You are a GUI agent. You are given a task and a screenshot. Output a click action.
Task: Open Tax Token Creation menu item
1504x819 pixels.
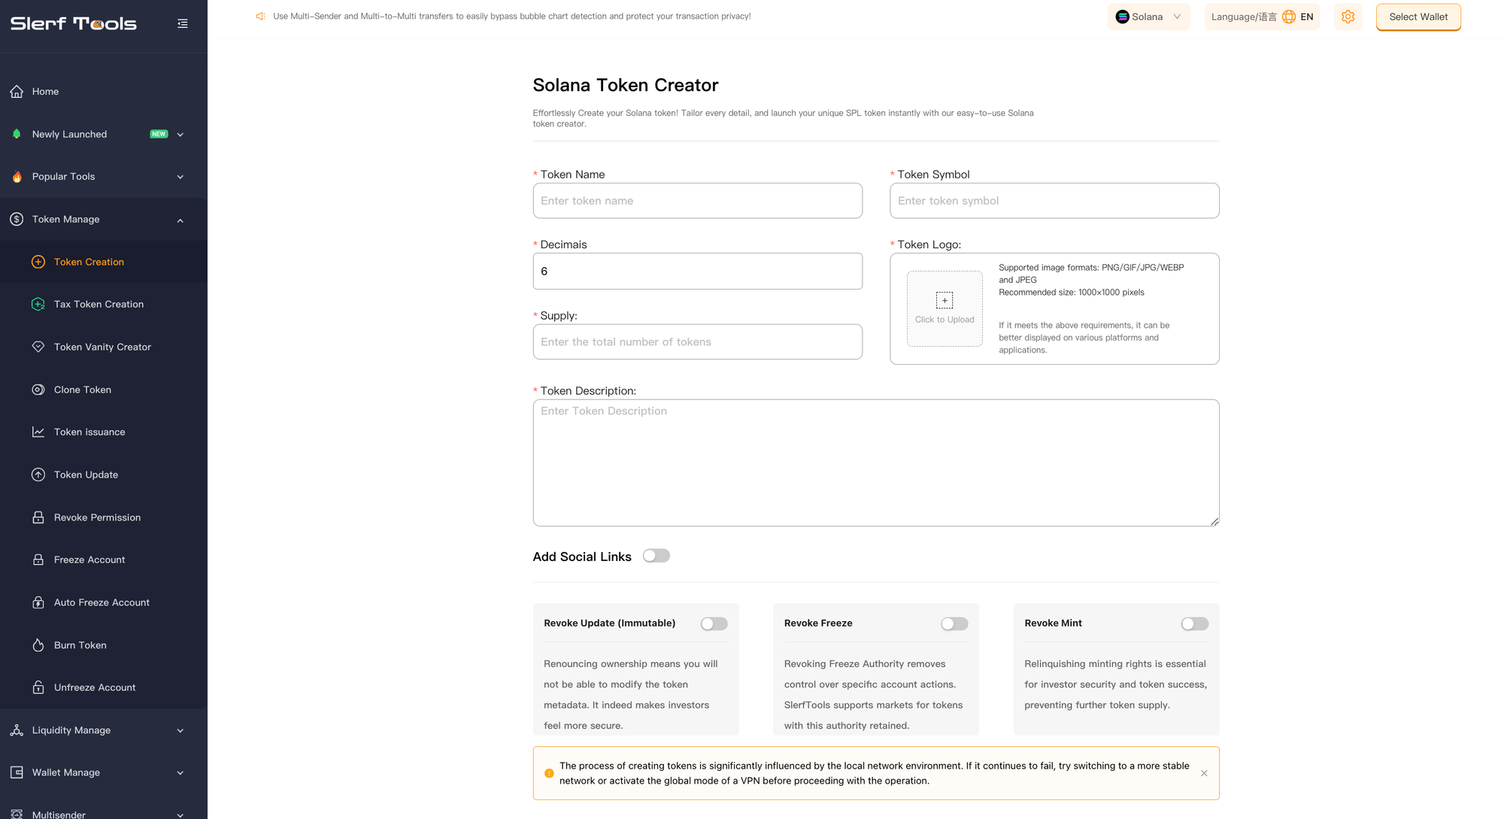point(99,304)
